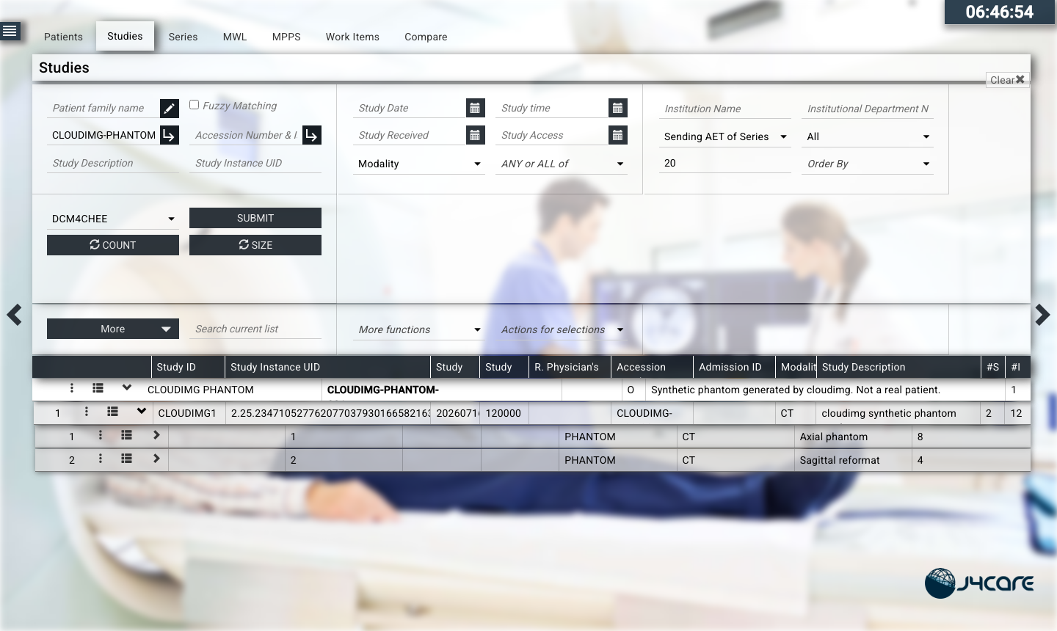Open the Study Access calendar picker
The height and width of the screenshot is (631, 1057).
(618, 135)
